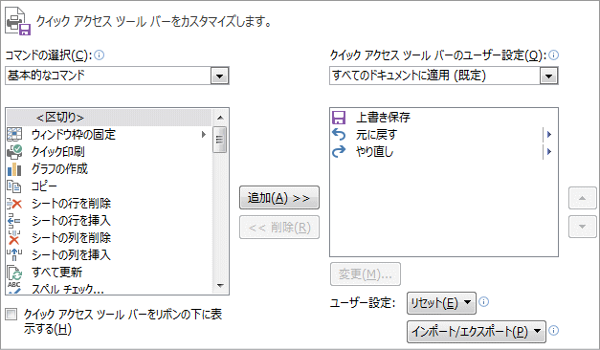Select the すべて更新 list entry text

pos(56,273)
